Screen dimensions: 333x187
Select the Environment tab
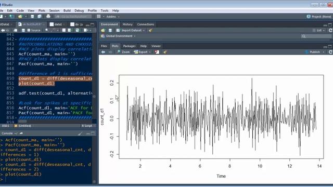109,24
